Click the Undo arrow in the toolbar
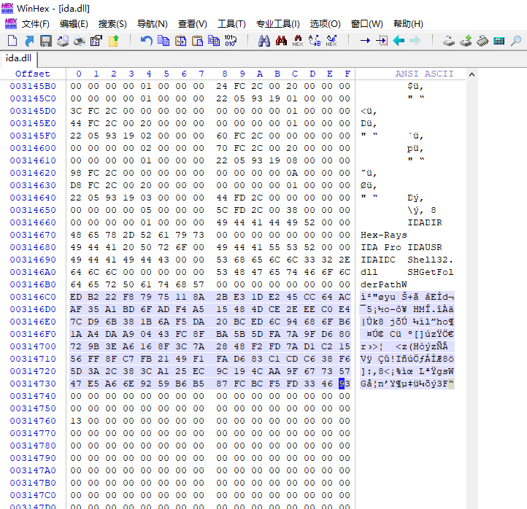 pos(146,41)
